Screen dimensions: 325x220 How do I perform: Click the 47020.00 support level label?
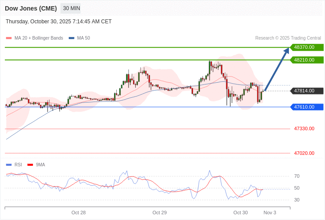(x=304, y=153)
